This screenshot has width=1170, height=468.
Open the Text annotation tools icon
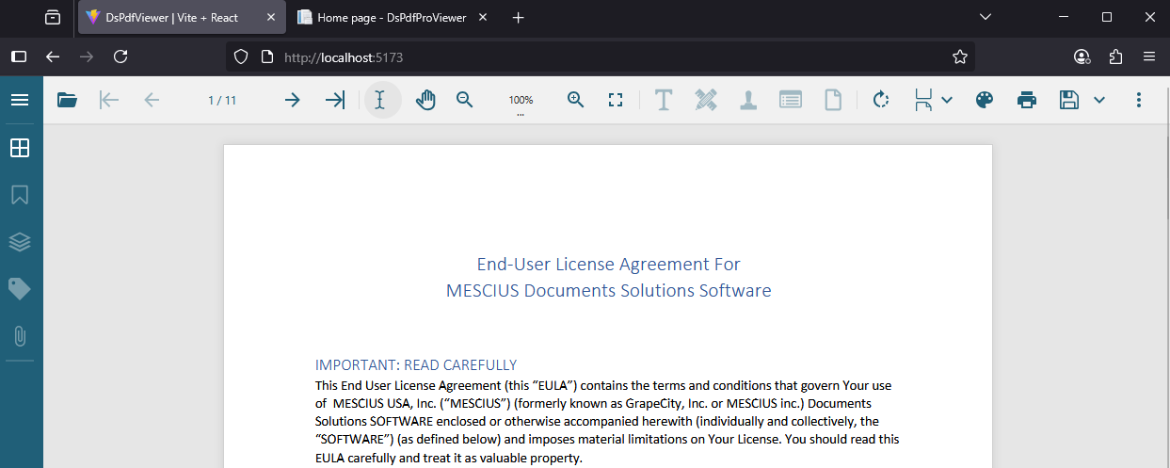click(x=664, y=100)
